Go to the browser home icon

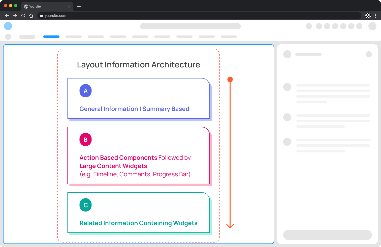click(x=31, y=16)
